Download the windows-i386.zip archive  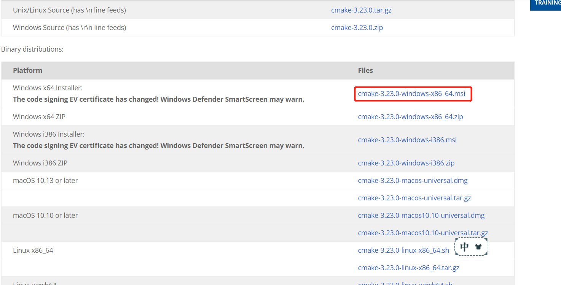(406, 163)
